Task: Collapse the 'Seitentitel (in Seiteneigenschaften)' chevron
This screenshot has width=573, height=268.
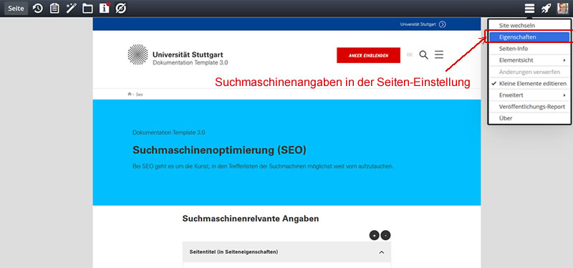Action: (382, 252)
